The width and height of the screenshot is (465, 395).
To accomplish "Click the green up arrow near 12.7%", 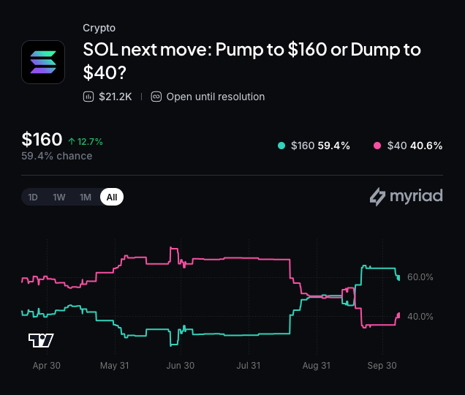I will click(x=72, y=142).
